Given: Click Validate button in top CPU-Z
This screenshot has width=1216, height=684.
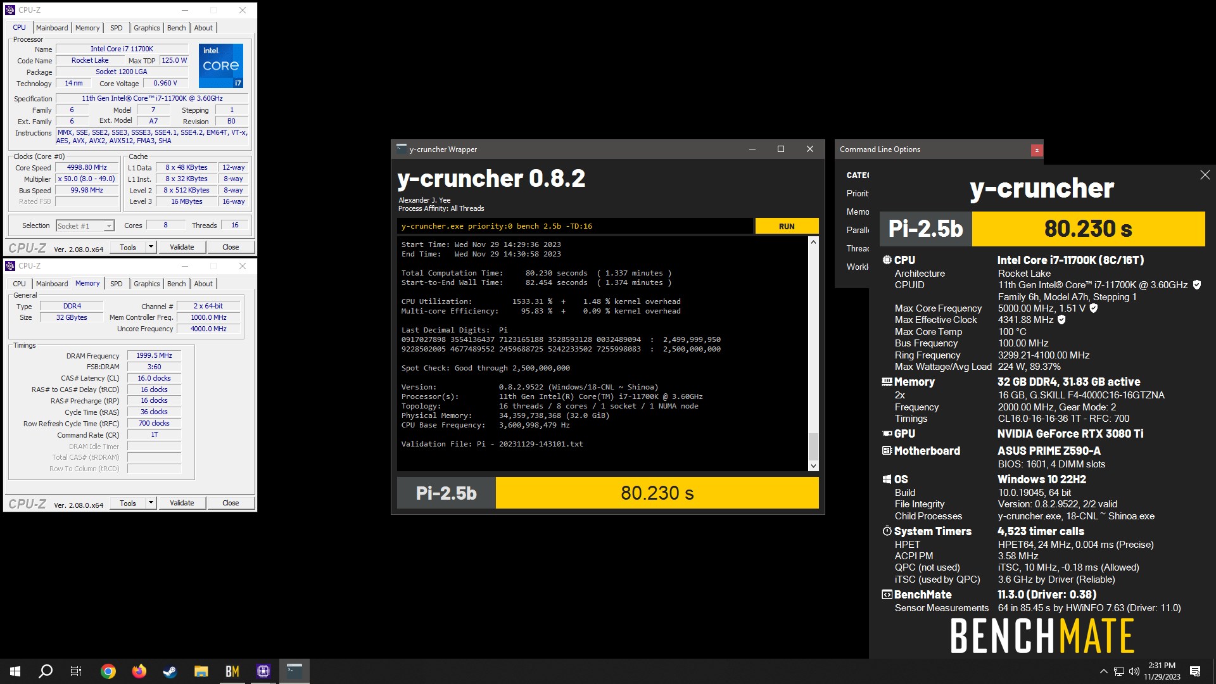Looking at the screenshot, I should coord(182,247).
